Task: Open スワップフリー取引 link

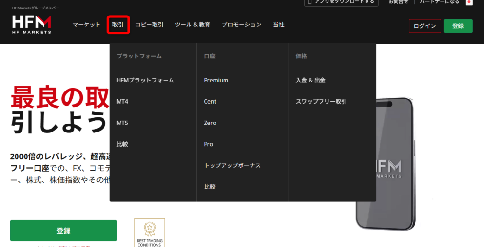Action: [x=321, y=102]
